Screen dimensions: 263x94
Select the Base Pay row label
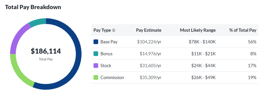tap(109, 42)
